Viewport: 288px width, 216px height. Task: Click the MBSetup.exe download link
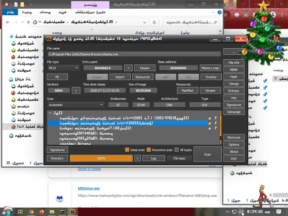pos(89,188)
